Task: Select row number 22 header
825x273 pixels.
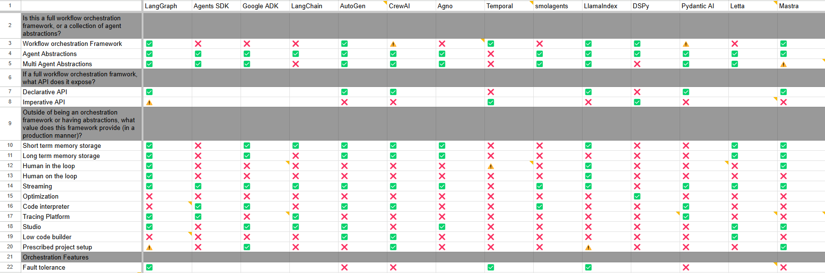Action: click(x=10, y=267)
